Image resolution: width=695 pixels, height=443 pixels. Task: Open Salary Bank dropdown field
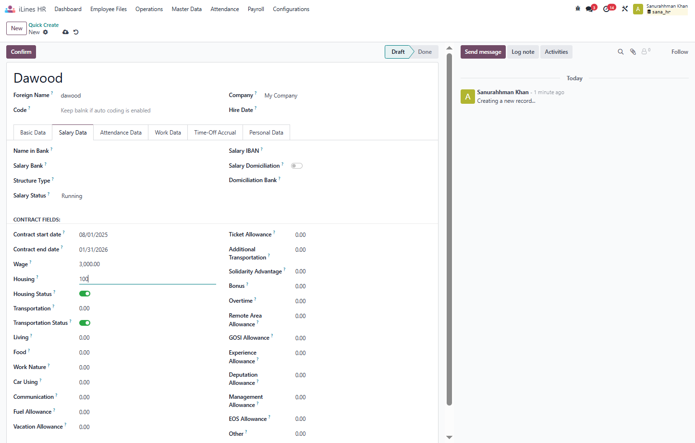138,166
